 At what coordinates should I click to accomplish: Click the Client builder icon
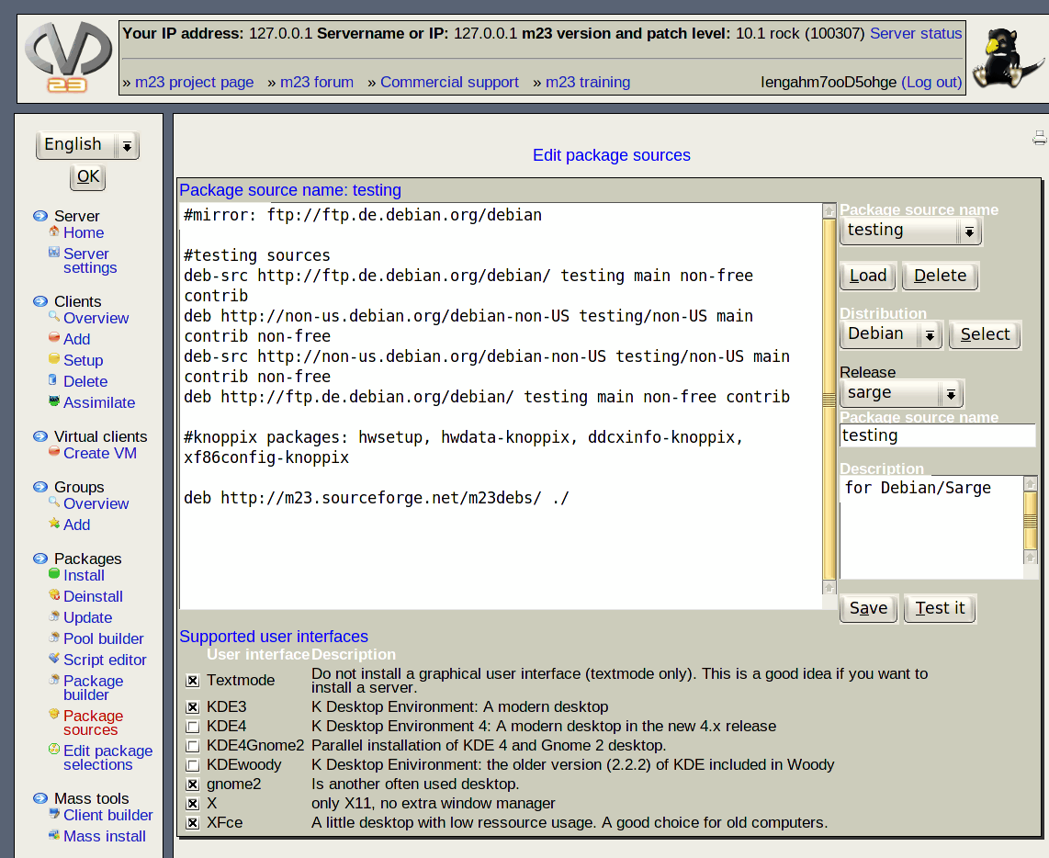54,814
